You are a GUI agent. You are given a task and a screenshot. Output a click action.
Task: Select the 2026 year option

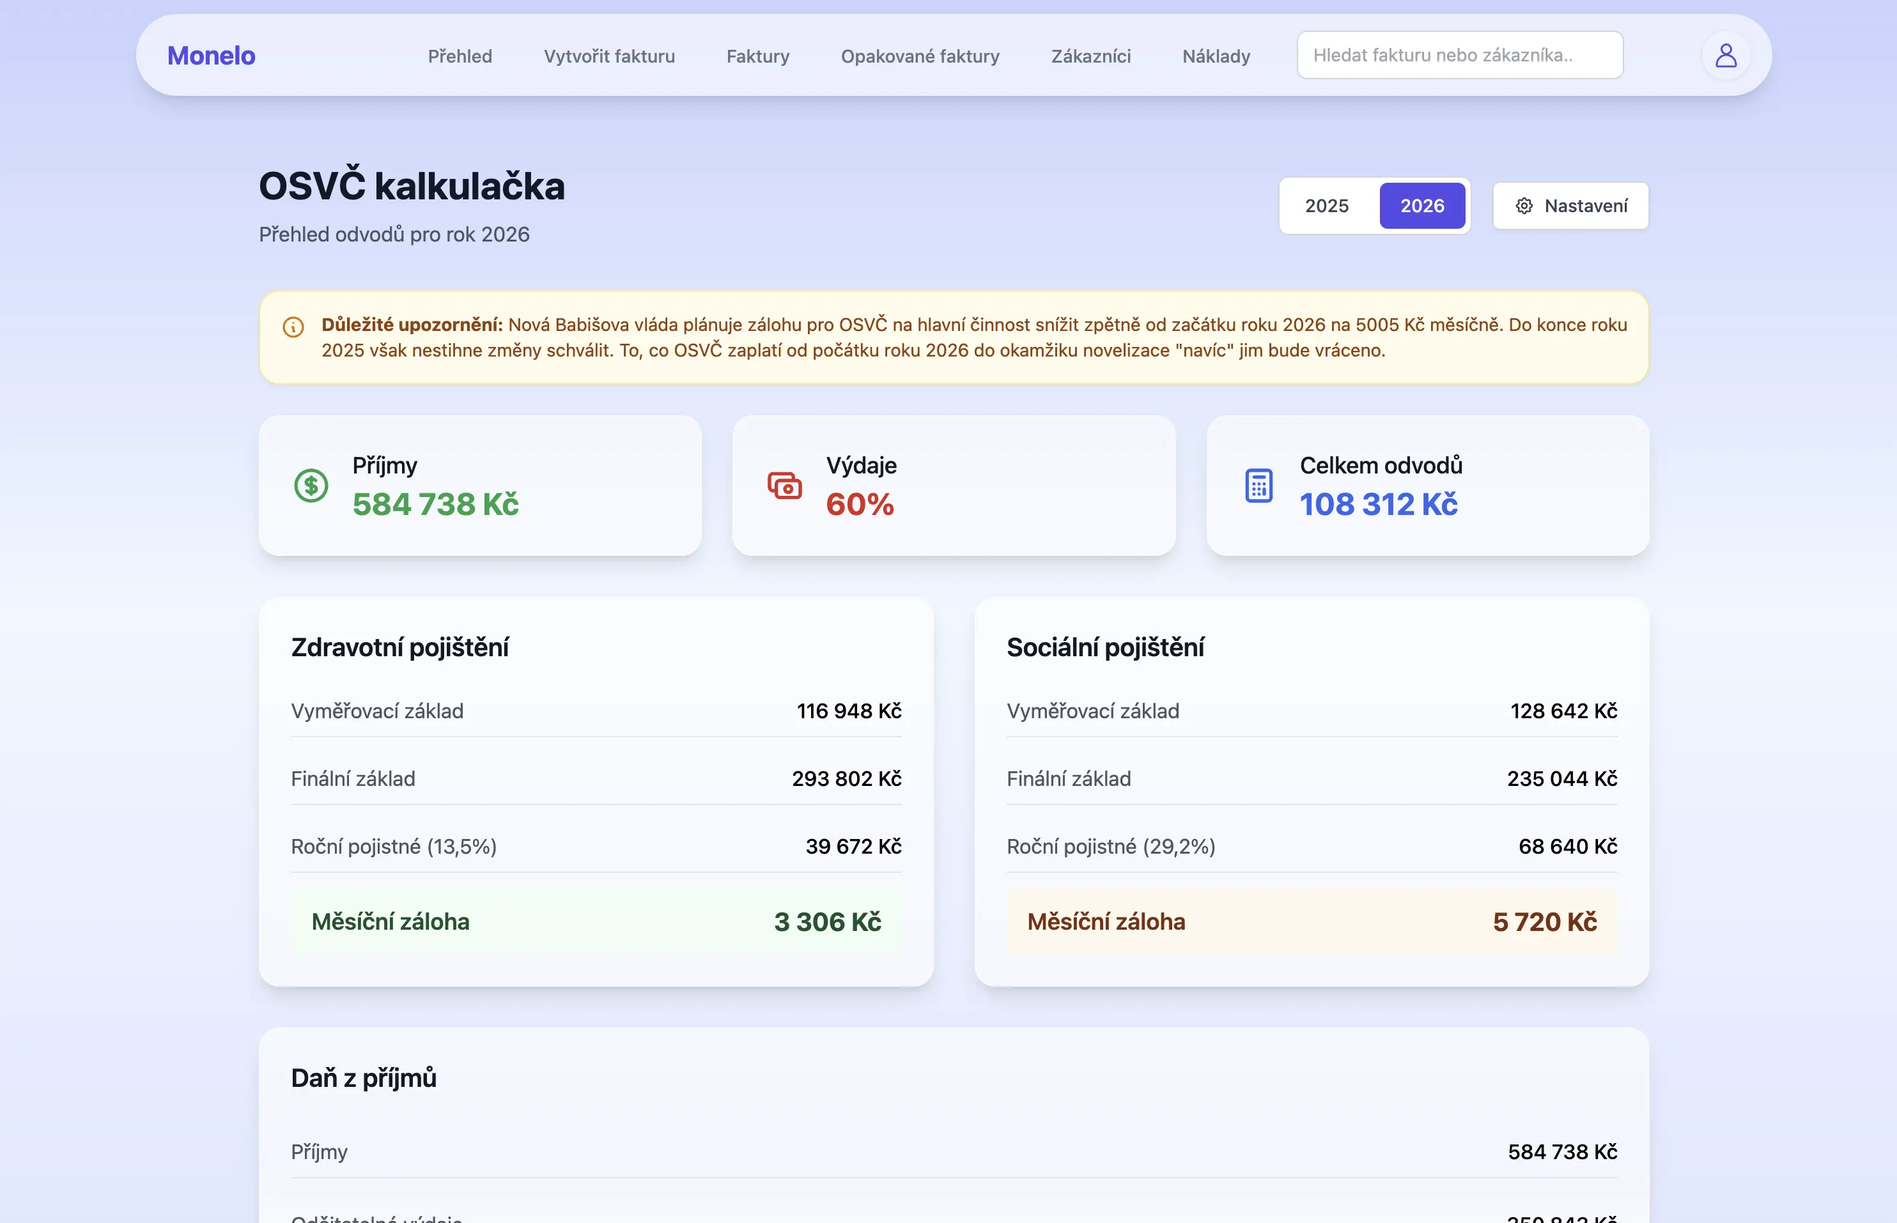coord(1421,206)
